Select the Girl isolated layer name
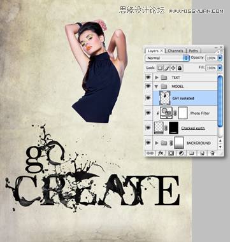 (183, 98)
